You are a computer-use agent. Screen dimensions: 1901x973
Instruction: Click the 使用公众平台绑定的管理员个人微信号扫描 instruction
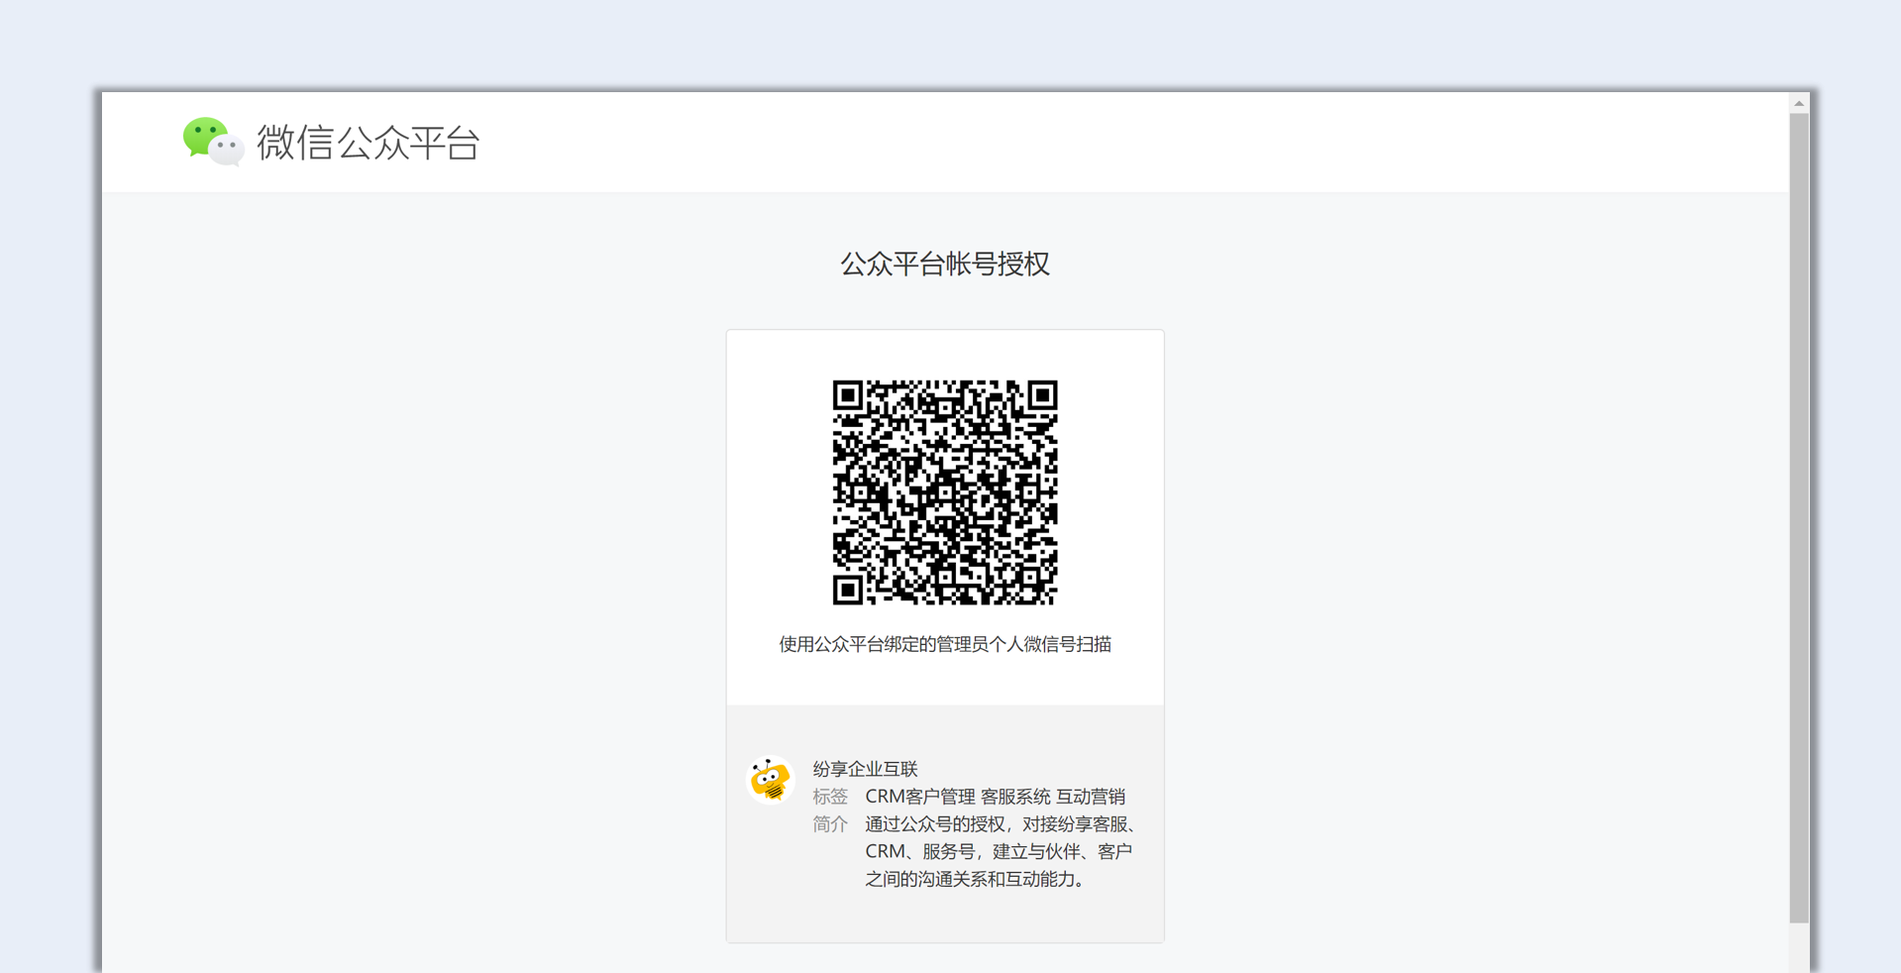click(945, 644)
